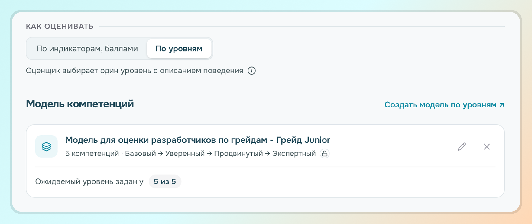Image resolution: width=532 pixels, height=224 pixels.
Task: Click the lock icon after Экспертный
Action: click(x=325, y=154)
